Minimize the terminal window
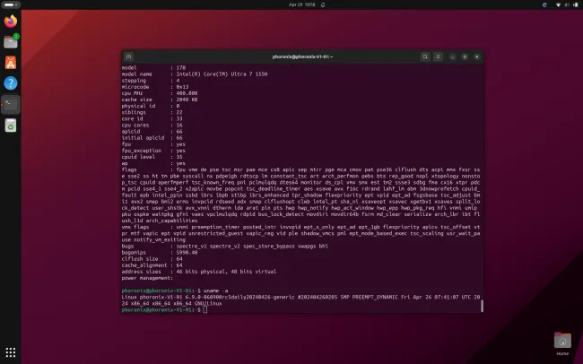Viewport: 583px width, 364px height. 453,56
